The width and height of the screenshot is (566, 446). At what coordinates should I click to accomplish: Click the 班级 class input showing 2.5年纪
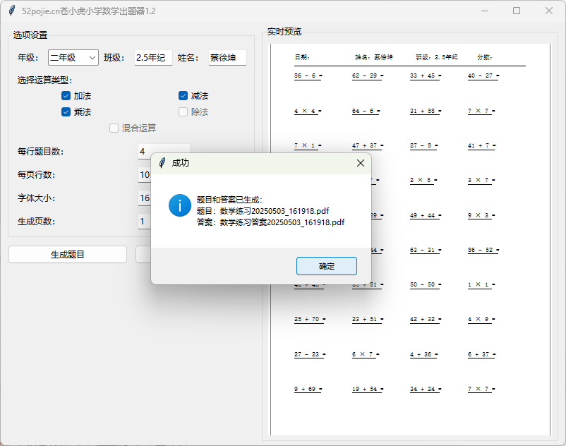(152, 56)
